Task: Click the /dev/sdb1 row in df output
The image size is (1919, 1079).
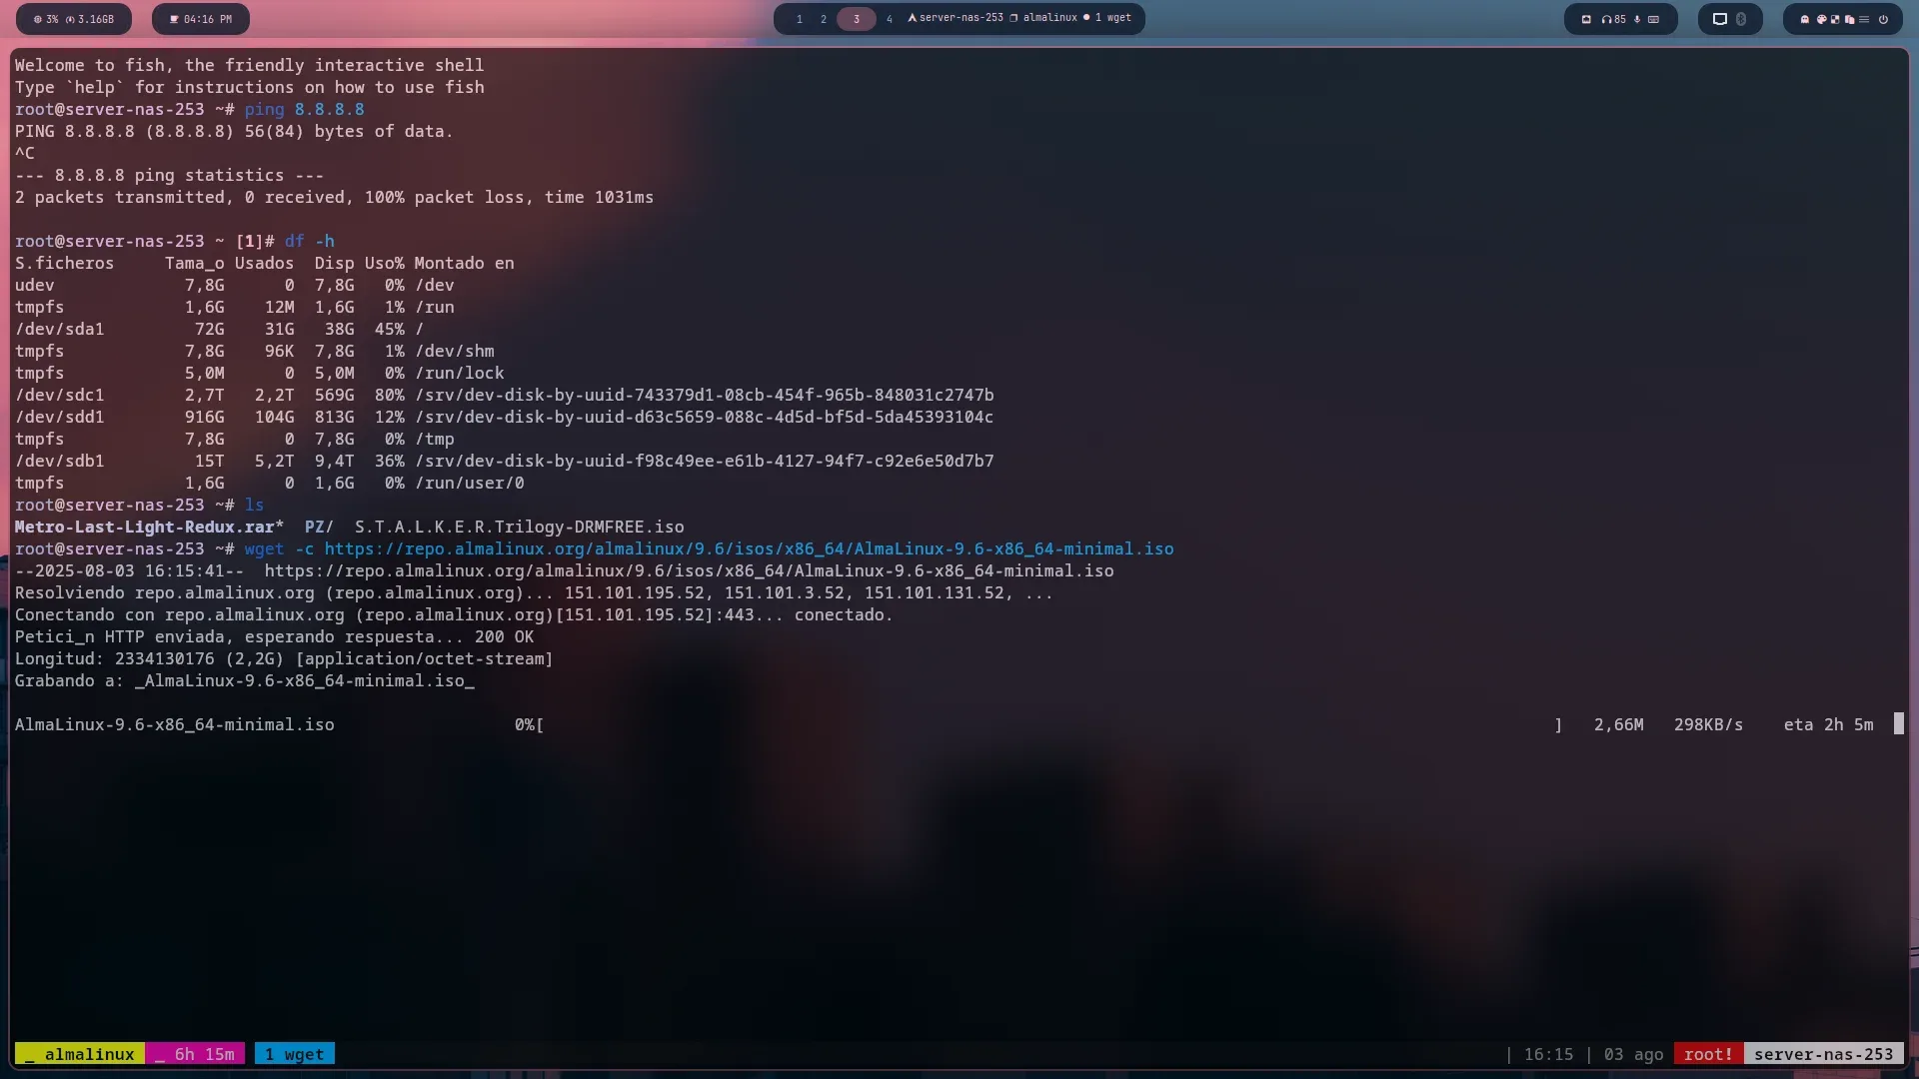Action: click(x=504, y=461)
